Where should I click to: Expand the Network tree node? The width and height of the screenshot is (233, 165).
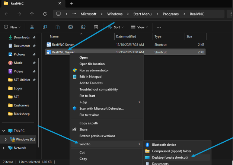[x=4, y=148]
